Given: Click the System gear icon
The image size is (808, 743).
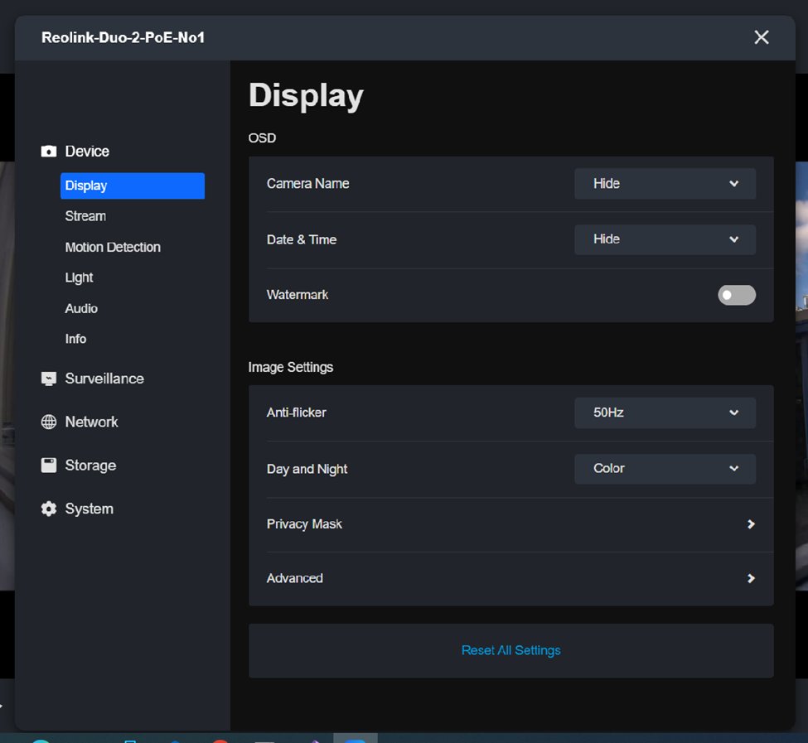Looking at the screenshot, I should coord(48,509).
